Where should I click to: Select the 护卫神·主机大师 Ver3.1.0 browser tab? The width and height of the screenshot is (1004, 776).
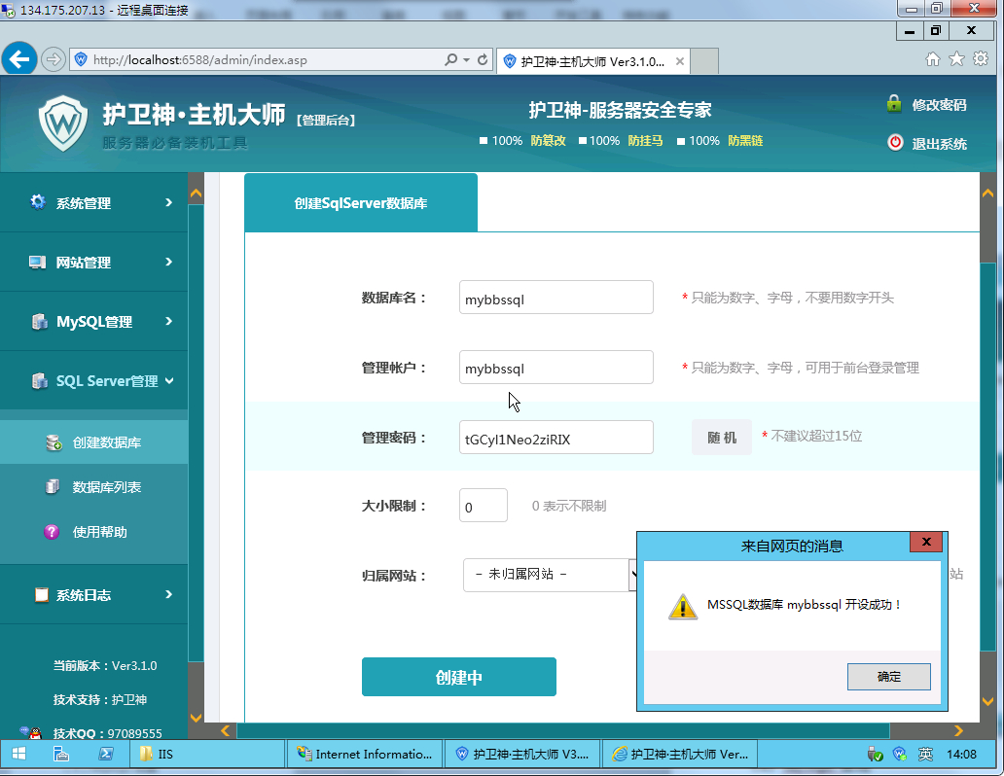(x=592, y=61)
